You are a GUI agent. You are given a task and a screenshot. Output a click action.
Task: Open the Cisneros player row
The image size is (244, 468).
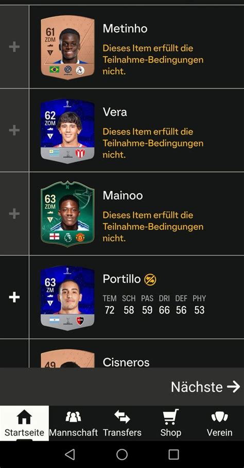(136, 354)
